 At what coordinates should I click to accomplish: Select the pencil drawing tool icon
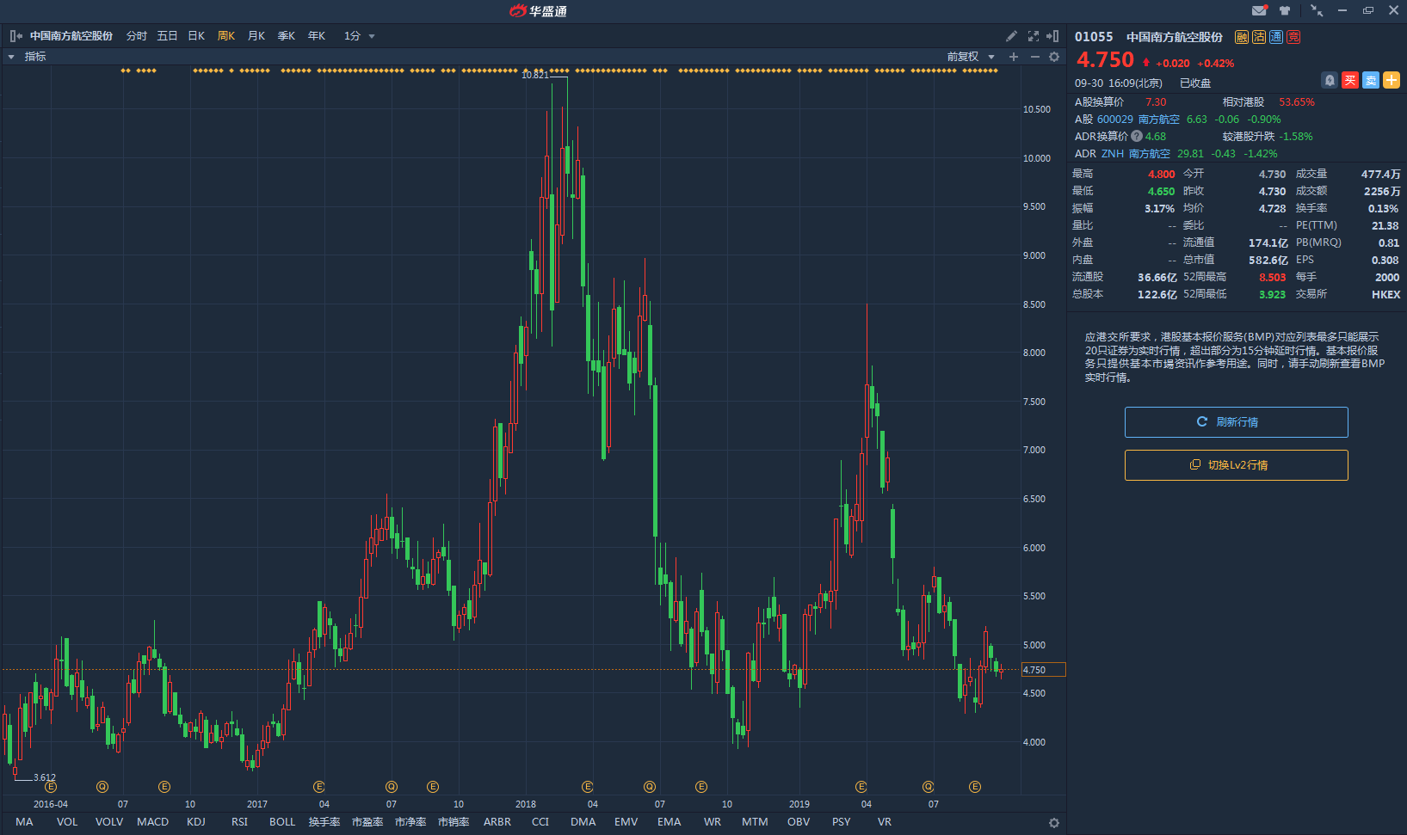(x=1011, y=36)
